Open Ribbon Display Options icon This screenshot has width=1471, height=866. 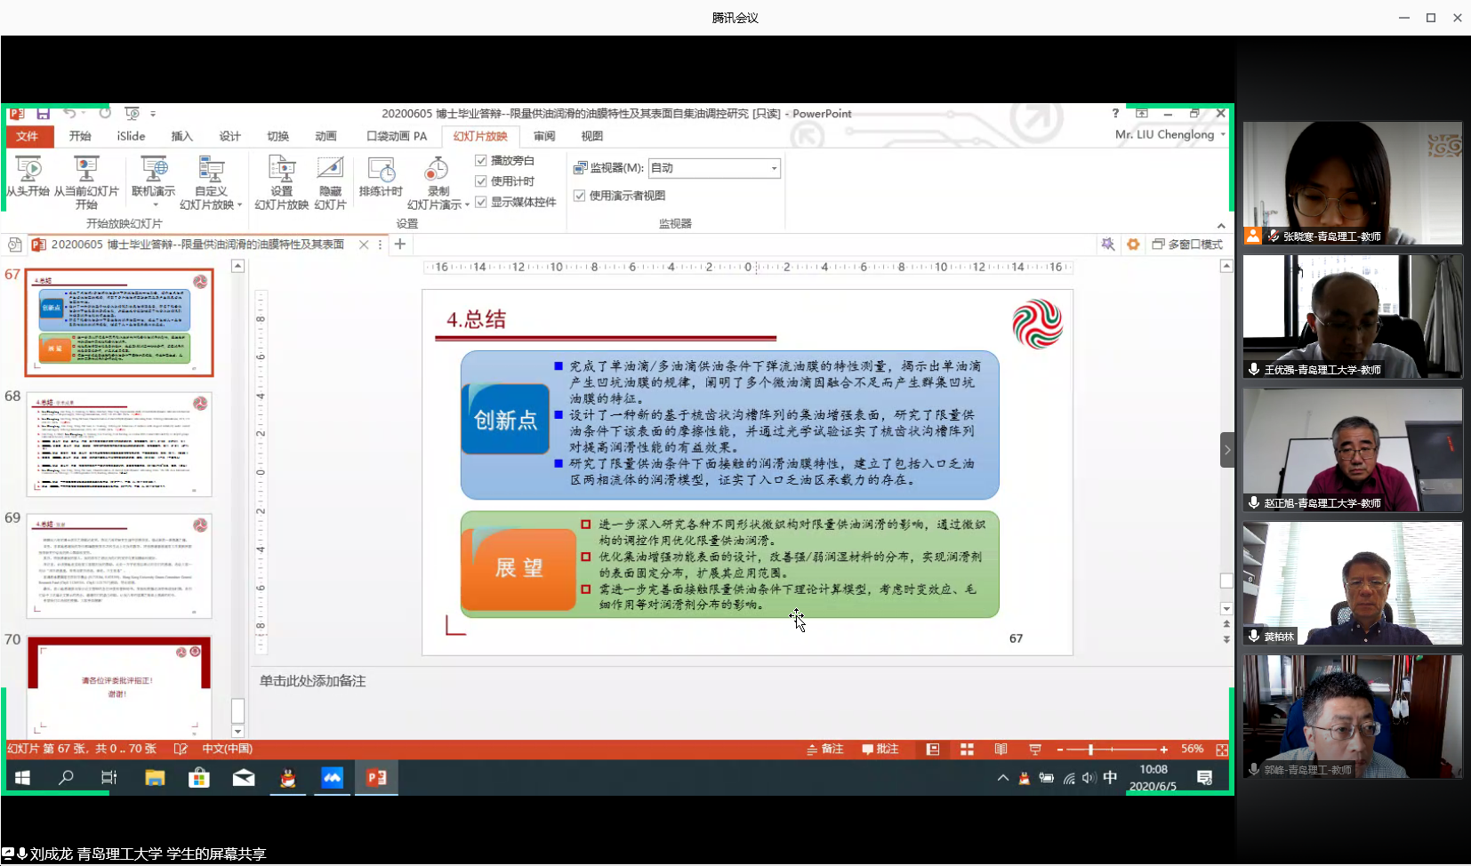tap(1142, 114)
